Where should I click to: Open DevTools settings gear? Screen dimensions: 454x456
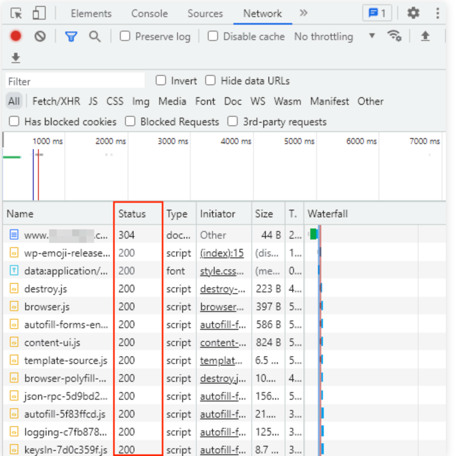coord(413,14)
